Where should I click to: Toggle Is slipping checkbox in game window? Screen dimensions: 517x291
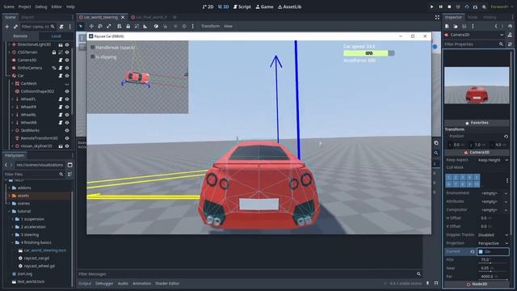92,57
